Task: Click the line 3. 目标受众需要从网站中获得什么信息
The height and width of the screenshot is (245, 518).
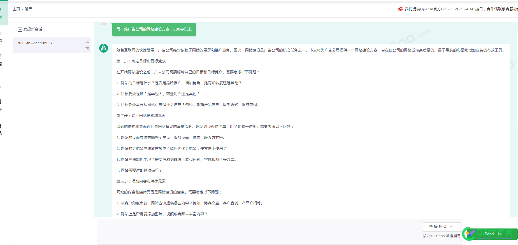Action: (x=188, y=105)
